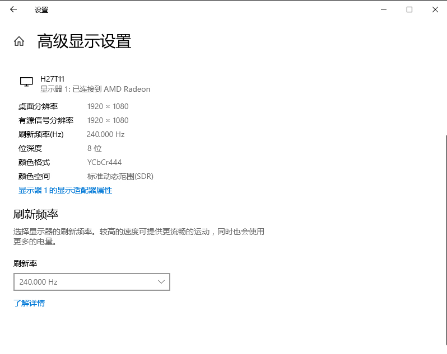Click the 240.000 Hz refresh frequency value
447x354 pixels.
105,134
